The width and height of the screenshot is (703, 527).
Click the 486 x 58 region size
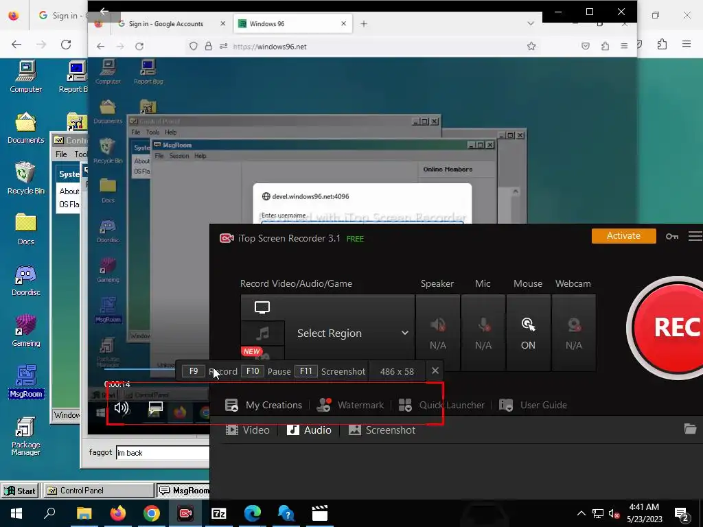click(x=397, y=371)
